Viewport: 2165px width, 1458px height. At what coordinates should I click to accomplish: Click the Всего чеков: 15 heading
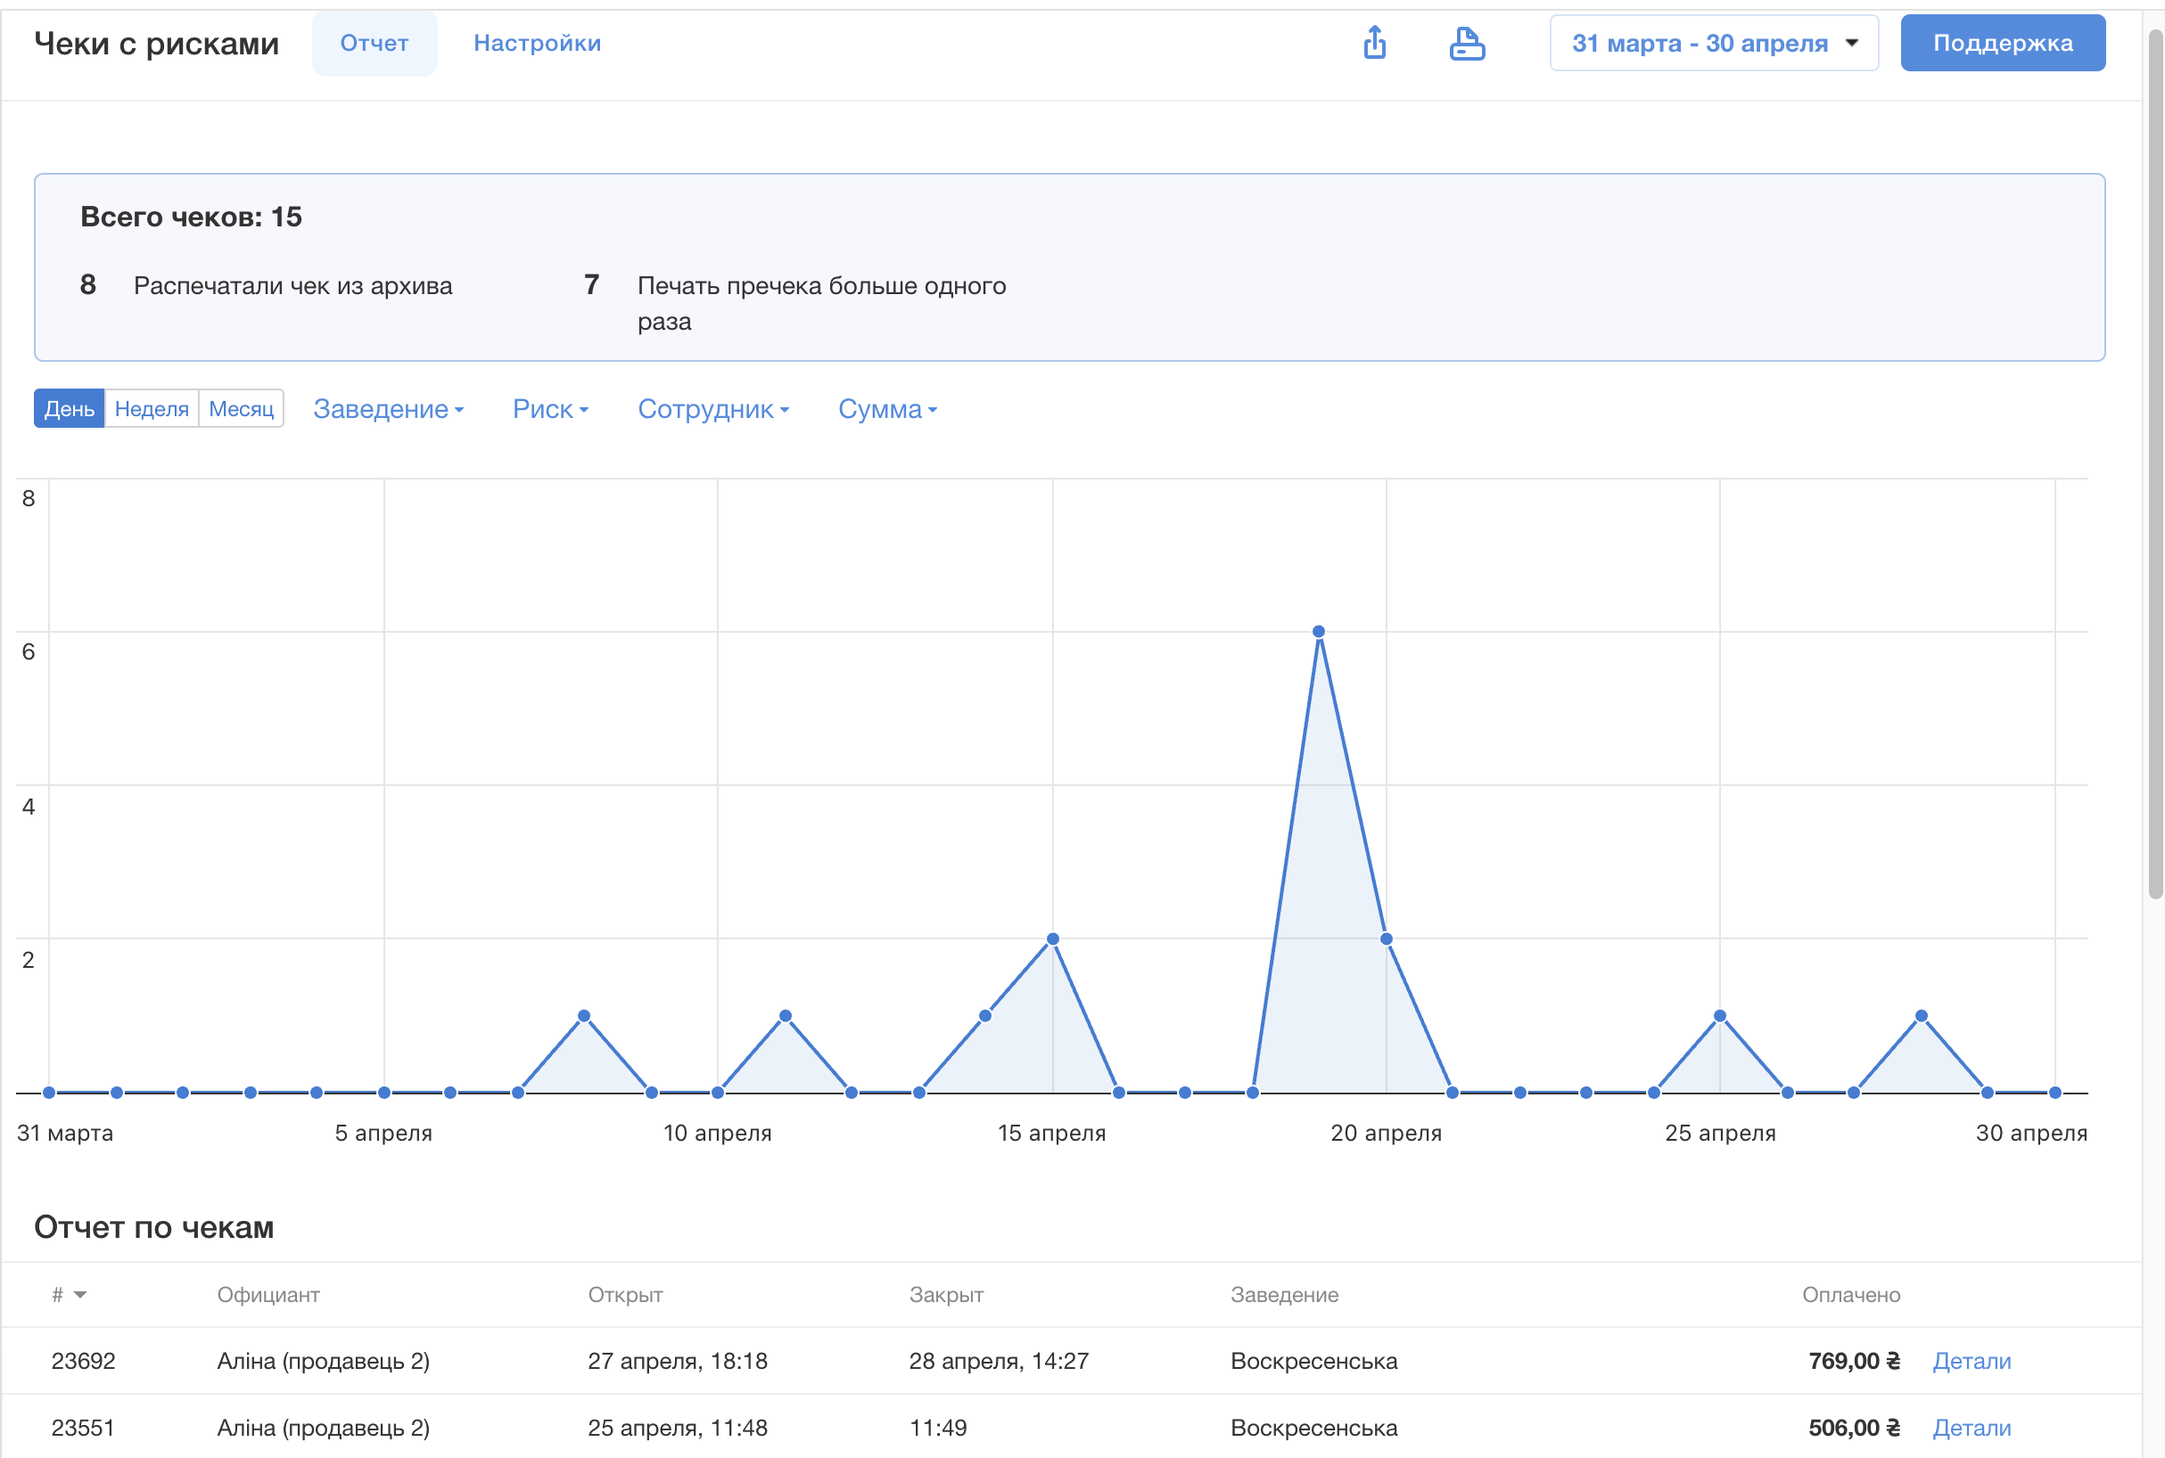click(x=191, y=217)
